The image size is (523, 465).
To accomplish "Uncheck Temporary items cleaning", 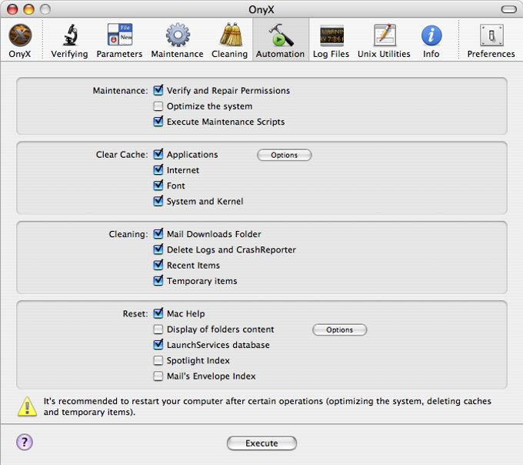I will tap(158, 281).
